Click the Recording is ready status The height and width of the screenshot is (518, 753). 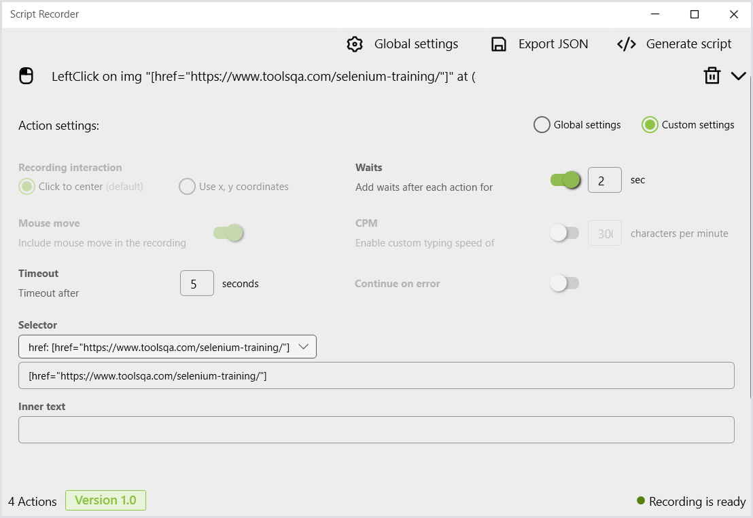point(691,501)
